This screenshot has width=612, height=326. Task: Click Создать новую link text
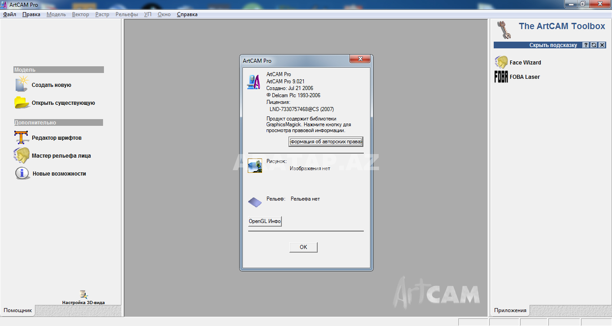(x=52, y=85)
